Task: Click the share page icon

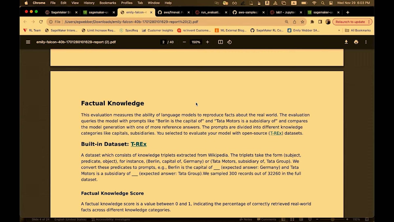Action: click(x=295, y=22)
